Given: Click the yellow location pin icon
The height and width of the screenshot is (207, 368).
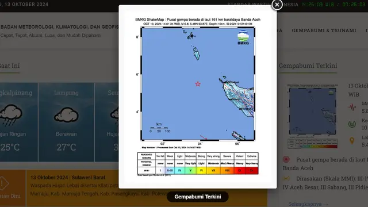Looking at the screenshot, I should click(x=352, y=140).
